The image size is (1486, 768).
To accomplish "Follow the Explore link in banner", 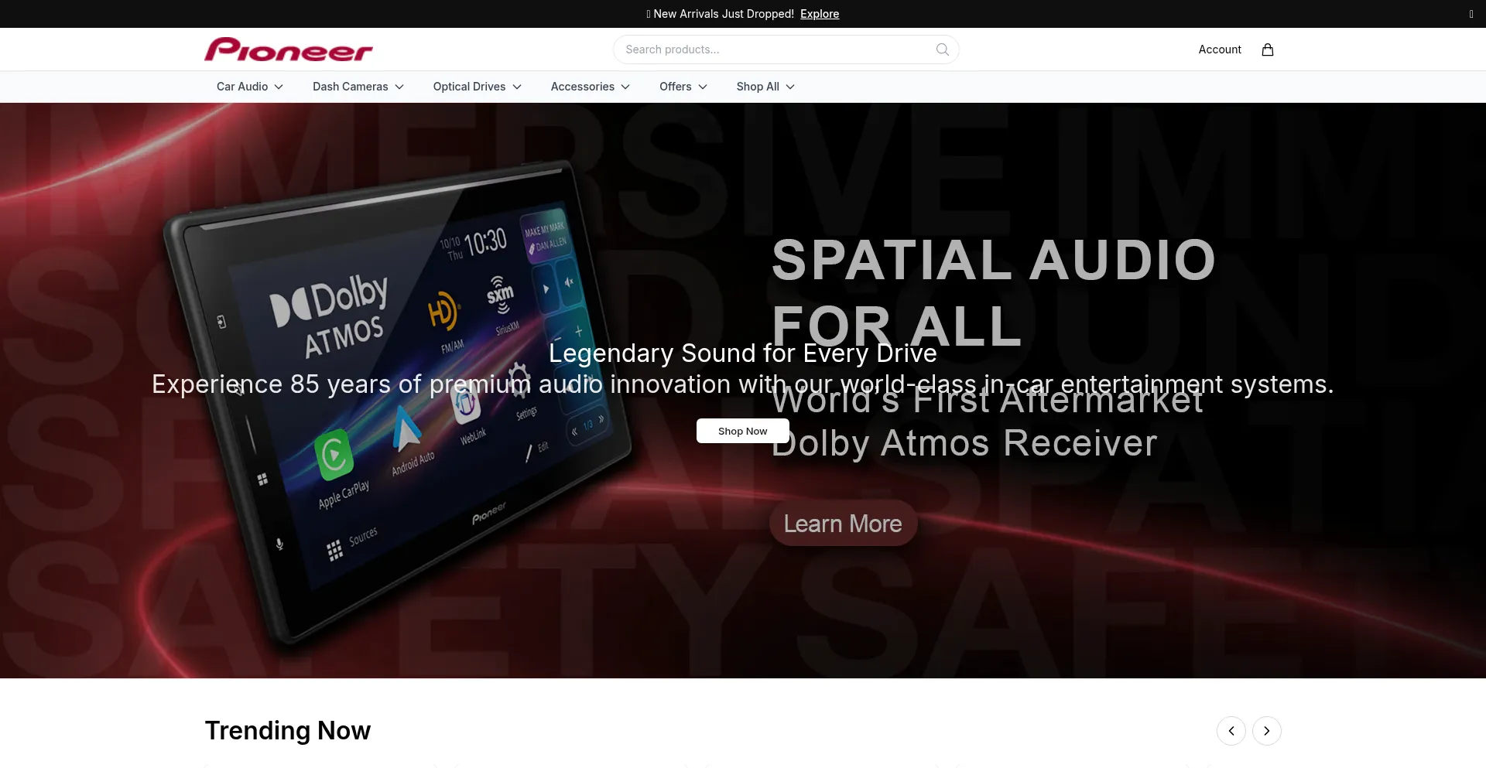I will click(x=820, y=14).
